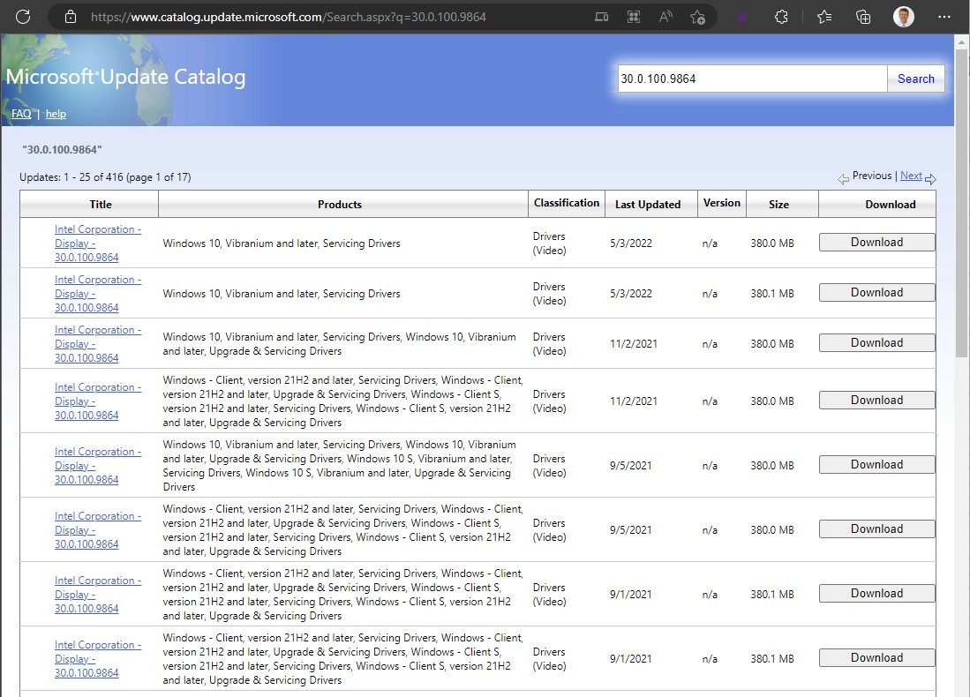
Task: Click the browser Refresh icon
Action: 23,17
